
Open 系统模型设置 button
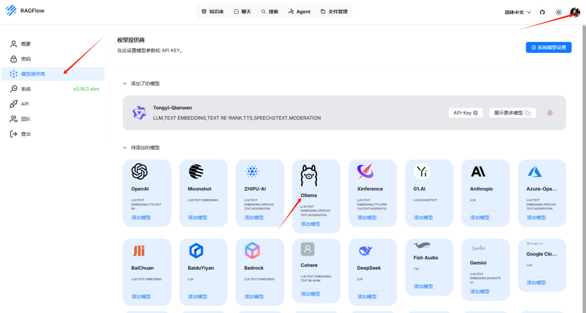click(x=549, y=47)
